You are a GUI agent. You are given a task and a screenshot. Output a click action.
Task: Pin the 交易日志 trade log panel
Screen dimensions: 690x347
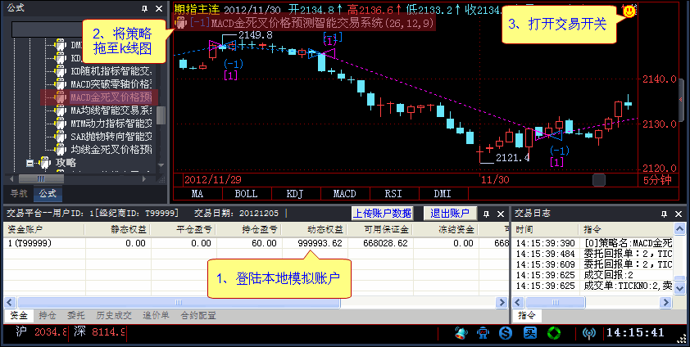665,213
